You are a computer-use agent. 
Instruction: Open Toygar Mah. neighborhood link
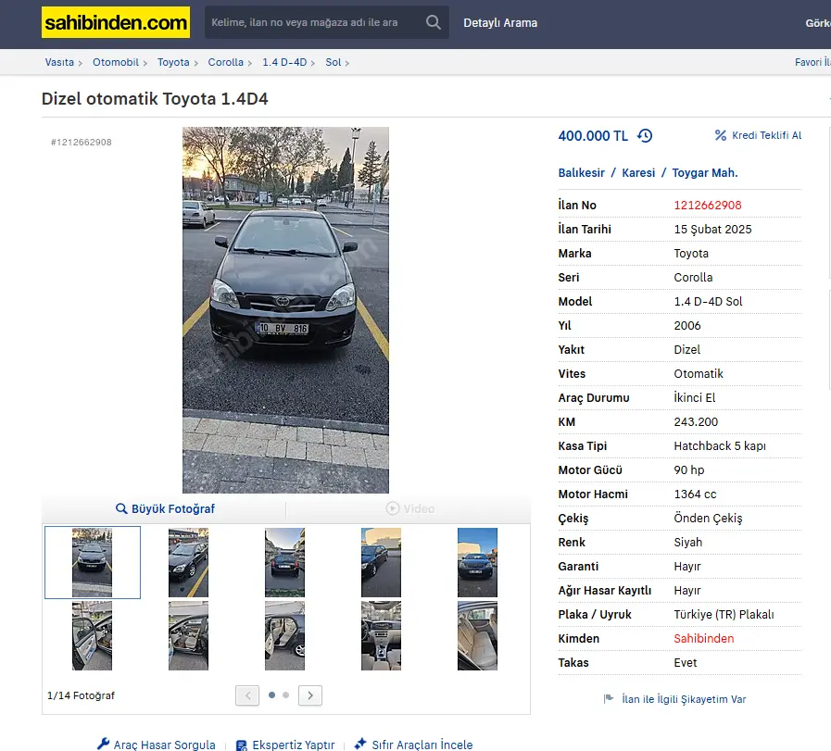[x=705, y=172]
